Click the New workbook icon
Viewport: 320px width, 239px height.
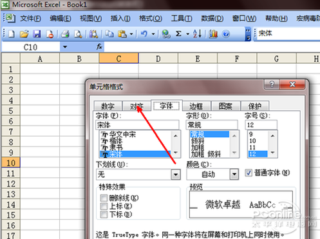pyautogui.click(x=12, y=34)
